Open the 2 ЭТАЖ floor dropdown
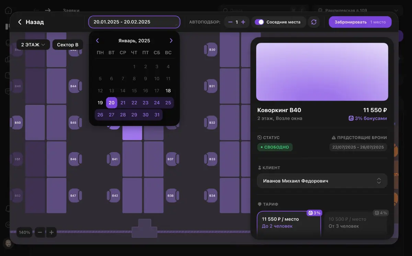This screenshot has height=256, width=412. coord(33,45)
